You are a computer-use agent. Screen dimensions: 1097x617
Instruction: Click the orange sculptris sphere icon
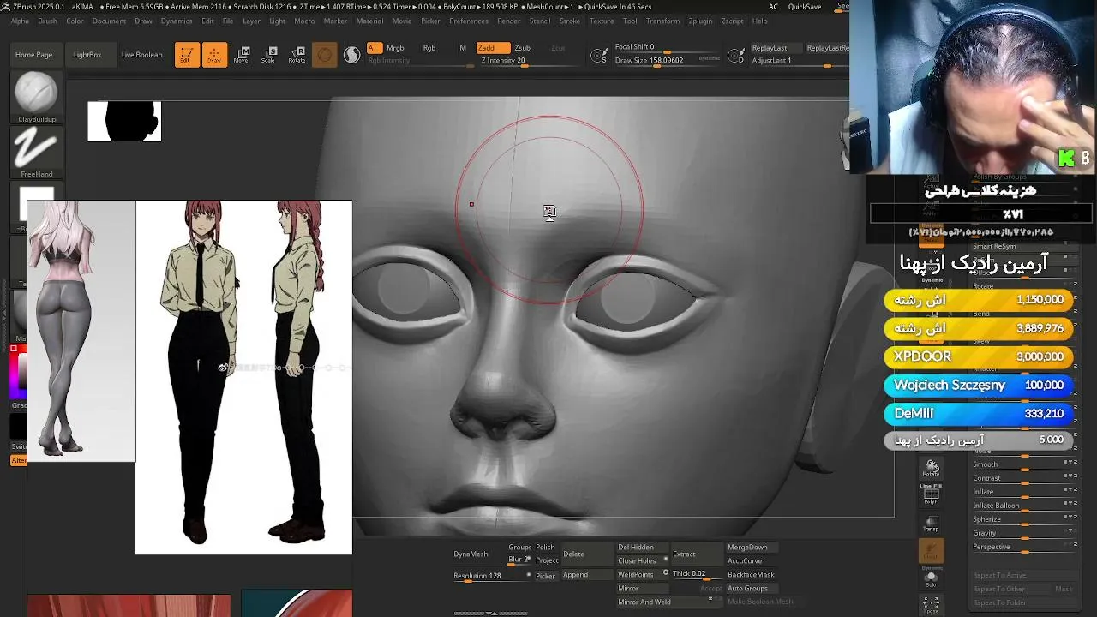[x=324, y=55]
